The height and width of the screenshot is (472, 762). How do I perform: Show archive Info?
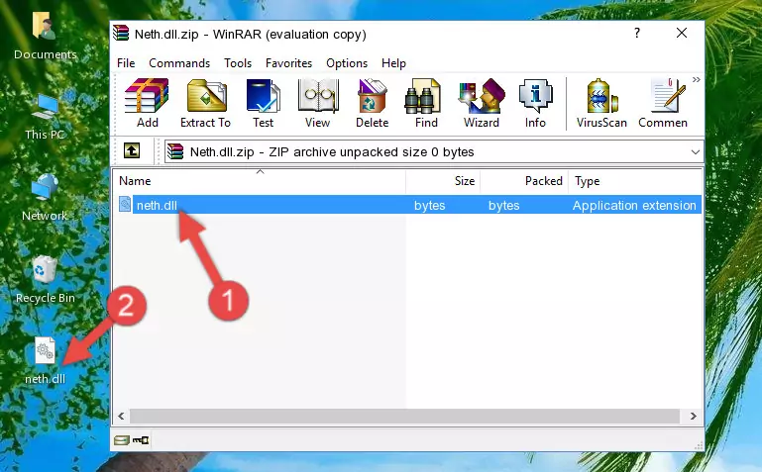(x=535, y=103)
